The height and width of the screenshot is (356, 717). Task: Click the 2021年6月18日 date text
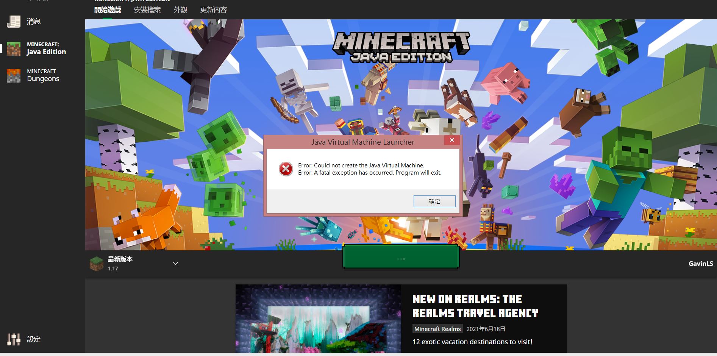(486, 329)
